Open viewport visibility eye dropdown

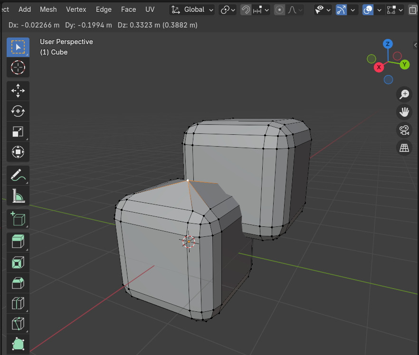tap(323, 10)
